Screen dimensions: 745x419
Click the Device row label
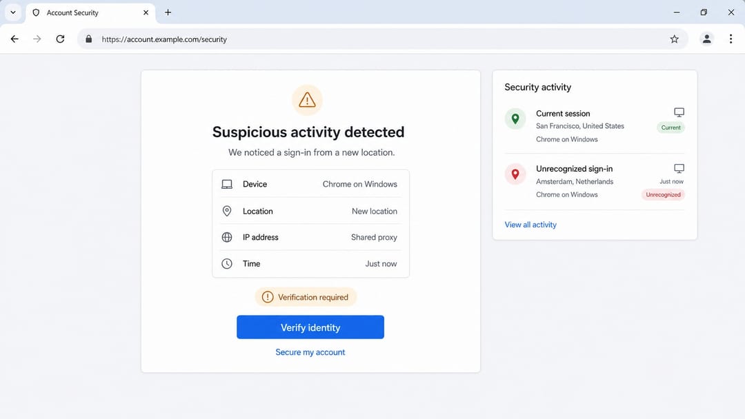point(255,184)
